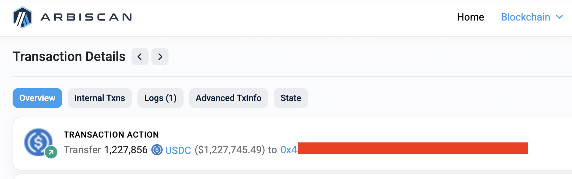This screenshot has height=179, width=572.
Task: Click the ($1,227,745.49) dollar value
Action: pyautogui.click(x=230, y=150)
